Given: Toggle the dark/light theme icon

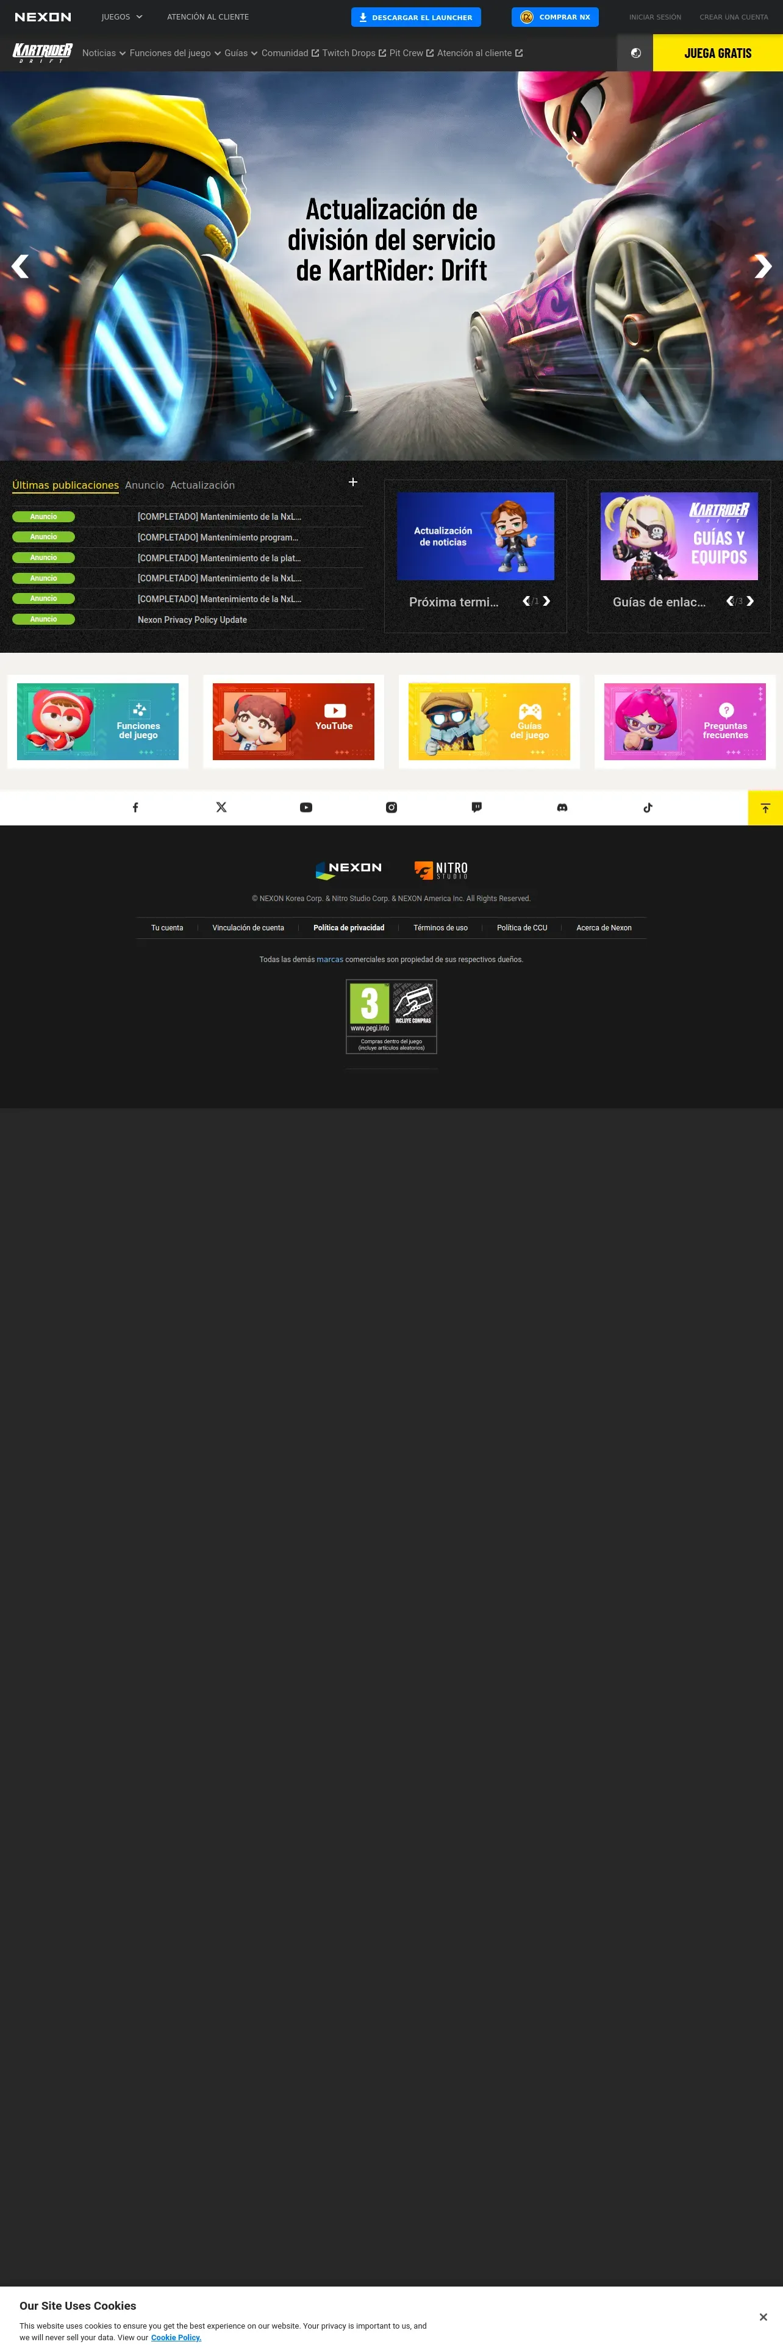Looking at the screenshot, I should tap(635, 53).
